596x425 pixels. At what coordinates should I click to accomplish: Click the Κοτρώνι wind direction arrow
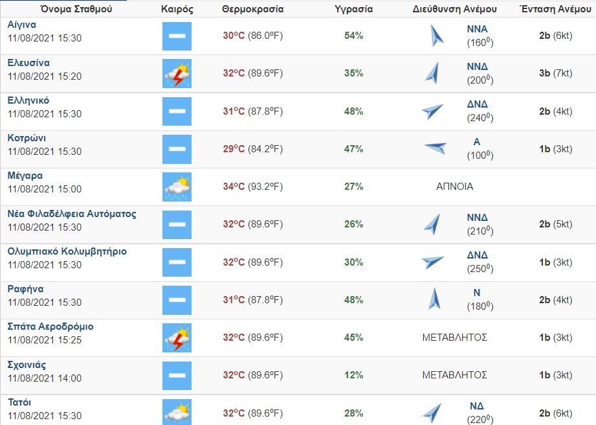click(x=435, y=148)
